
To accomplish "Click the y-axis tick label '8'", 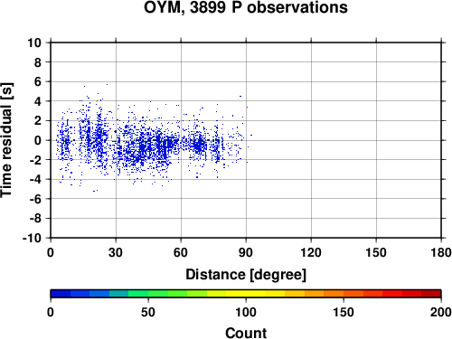I will 38,62.
